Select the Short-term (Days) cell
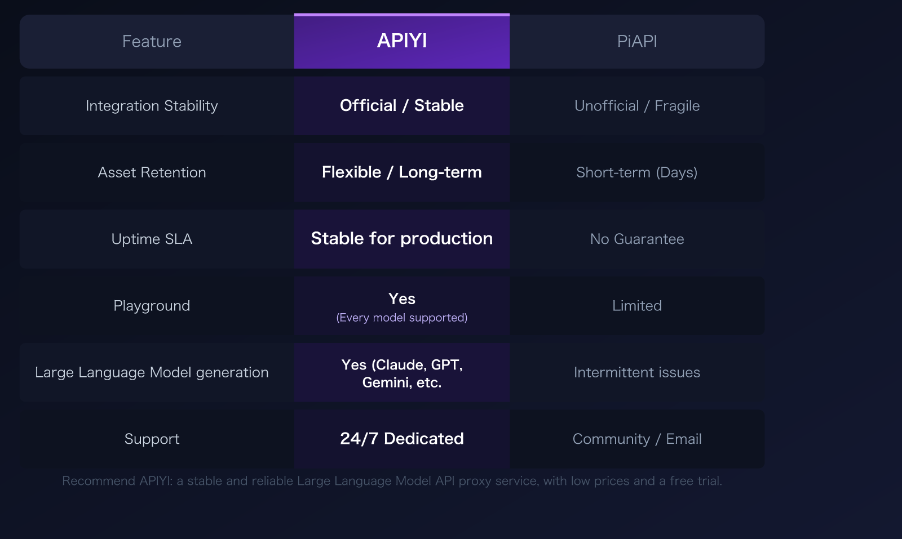The image size is (902, 539). [636, 172]
